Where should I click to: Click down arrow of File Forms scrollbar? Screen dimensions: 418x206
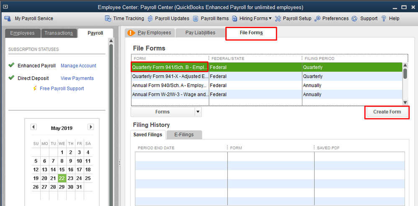405,102
